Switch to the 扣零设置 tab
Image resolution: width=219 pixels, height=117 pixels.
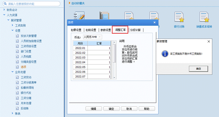tap(76, 30)
